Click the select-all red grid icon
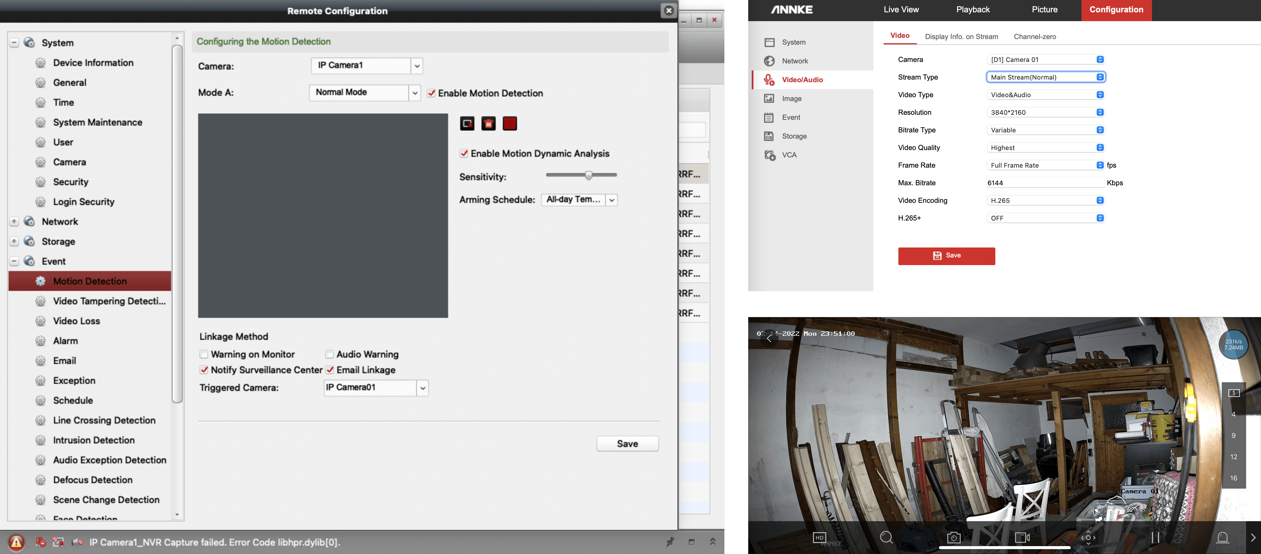 [510, 124]
